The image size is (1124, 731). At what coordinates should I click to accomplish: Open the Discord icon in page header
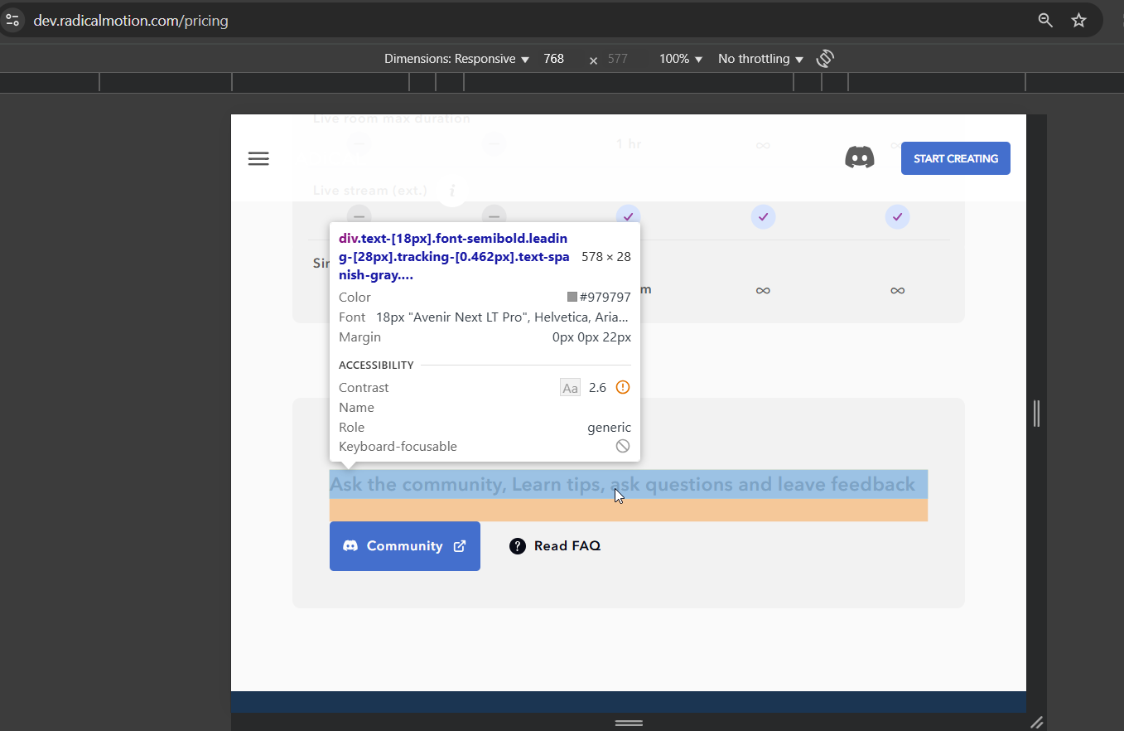click(860, 157)
